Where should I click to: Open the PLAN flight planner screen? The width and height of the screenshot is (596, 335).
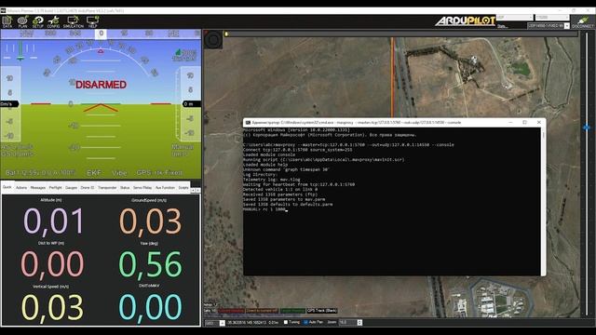22,21
